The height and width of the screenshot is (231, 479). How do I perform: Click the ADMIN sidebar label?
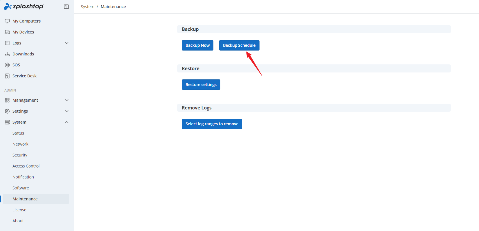click(10, 90)
